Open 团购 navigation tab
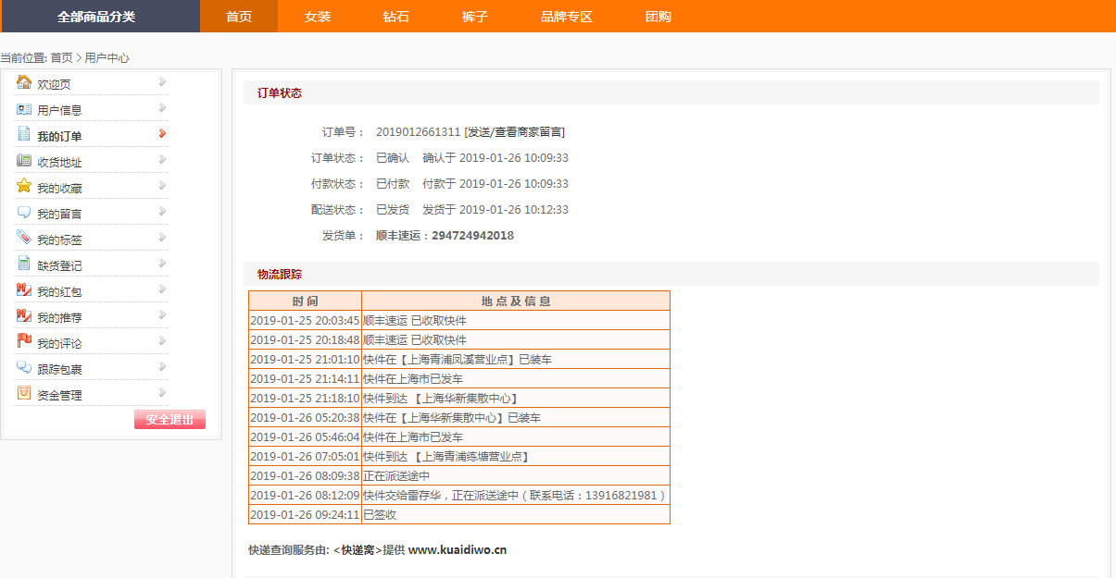The width and height of the screenshot is (1116, 578). coord(658,17)
